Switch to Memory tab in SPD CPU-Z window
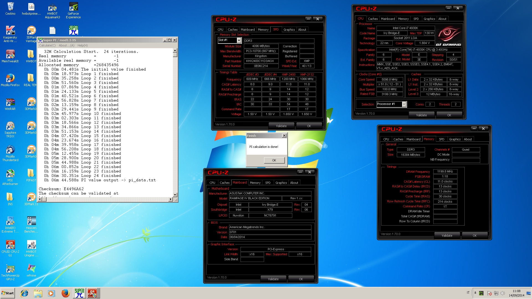Viewport: 532px width, 299px height. [x=263, y=30]
